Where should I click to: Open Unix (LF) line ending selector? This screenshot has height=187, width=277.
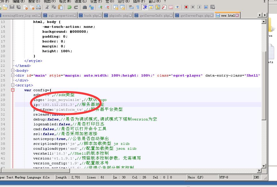click(x=202, y=177)
